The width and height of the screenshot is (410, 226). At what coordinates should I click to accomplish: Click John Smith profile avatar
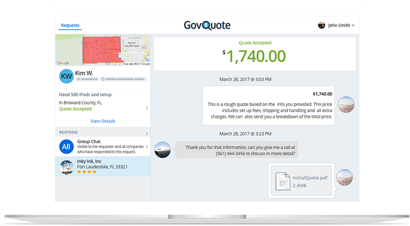point(321,26)
